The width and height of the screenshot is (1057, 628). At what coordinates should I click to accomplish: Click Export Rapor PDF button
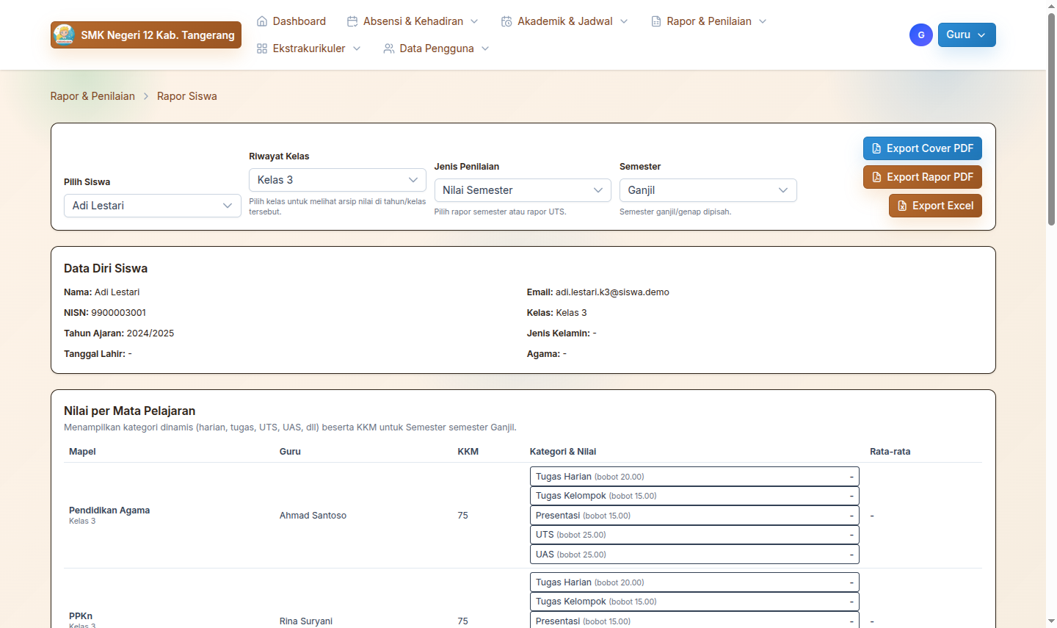pos(922,177)
